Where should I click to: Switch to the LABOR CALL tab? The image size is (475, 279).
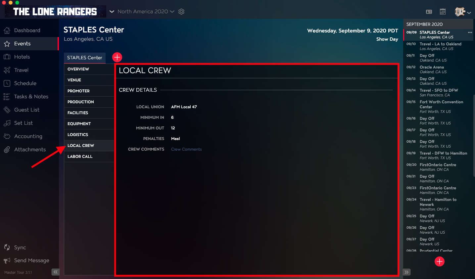click(89, 157)
